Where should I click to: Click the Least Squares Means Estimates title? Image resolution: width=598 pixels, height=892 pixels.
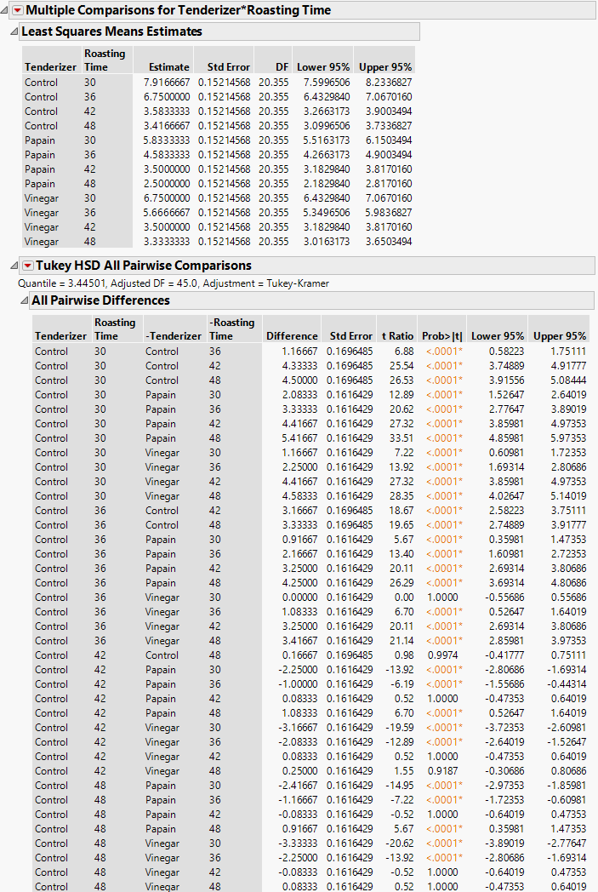click(x=111, y=31)
